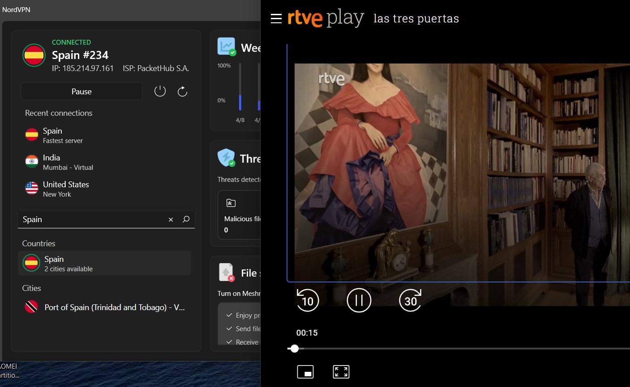Click the search magnifier icon
The width and height of the screenshot is (630, 387).
click(185, 219)
